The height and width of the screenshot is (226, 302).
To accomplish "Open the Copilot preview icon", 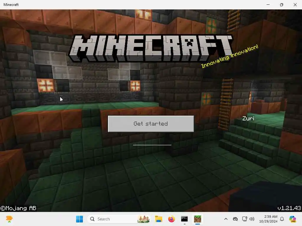I will [x=293, y=219].
